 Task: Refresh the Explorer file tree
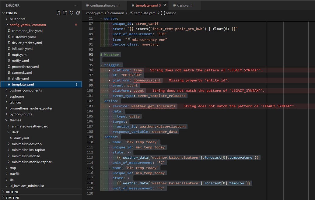click(71, 13)
